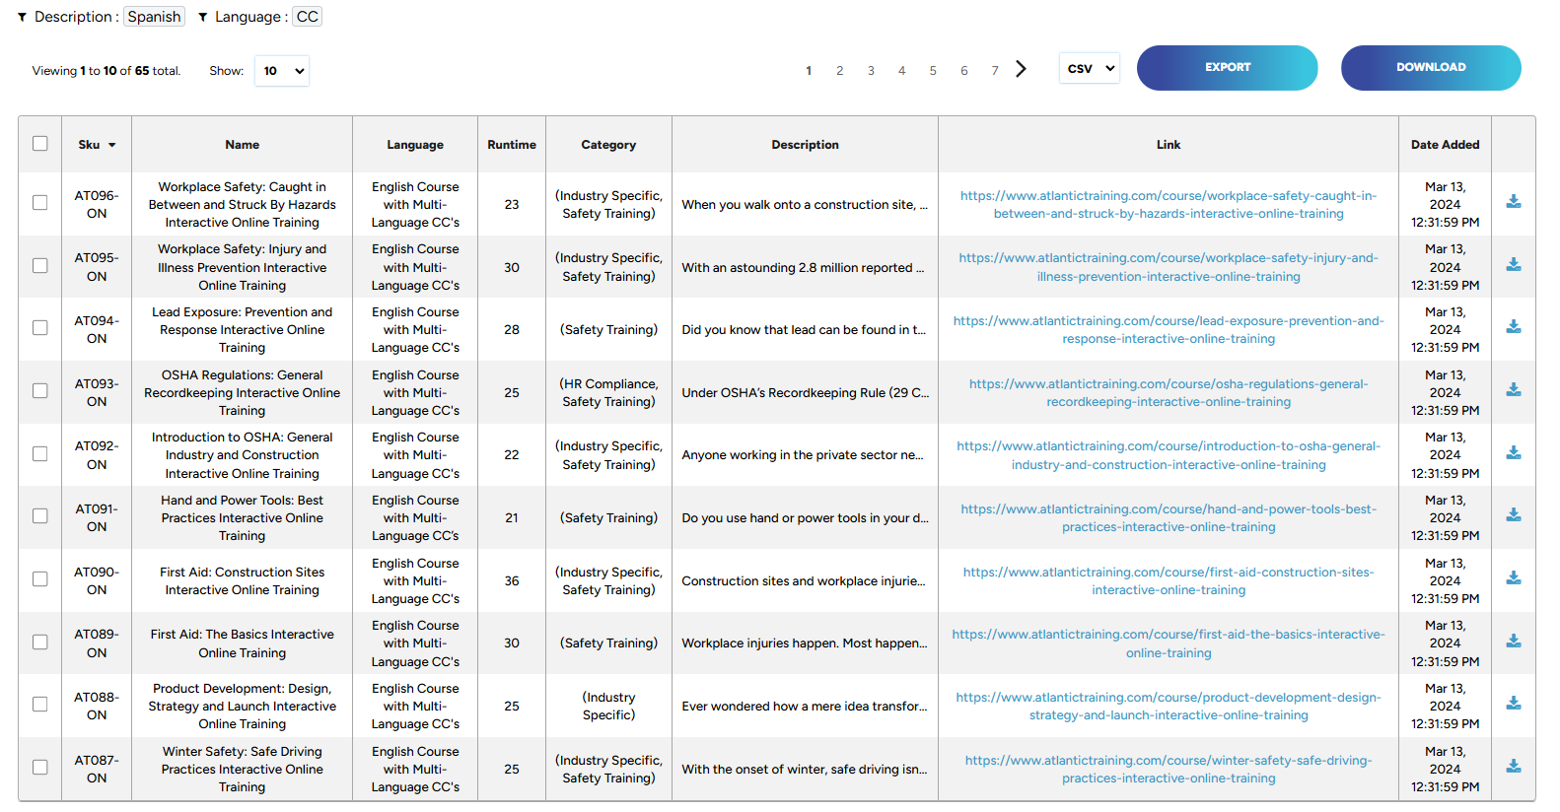Check the AT088-ON row checkbox
This screenshot has width=1560, height=812.
pyautogui.click(x=40, y=705)
